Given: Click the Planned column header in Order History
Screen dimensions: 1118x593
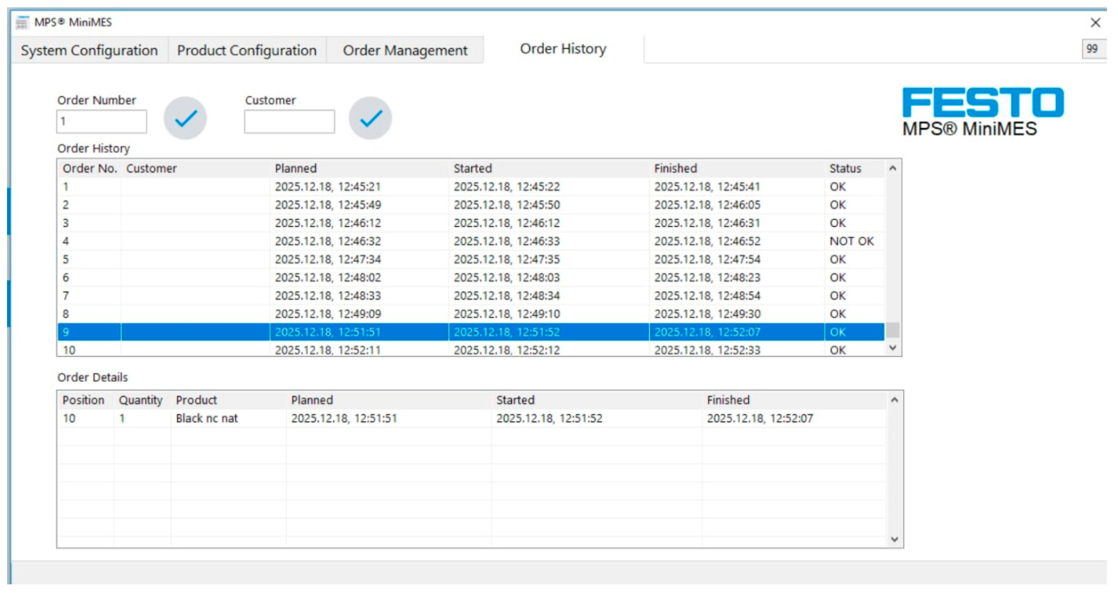Looking at the screenshot, I should point(296,168).
